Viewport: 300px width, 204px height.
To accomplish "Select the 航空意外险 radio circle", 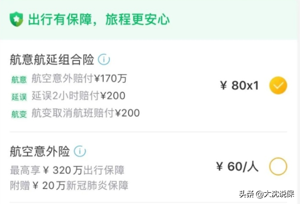I will point(278,167).
